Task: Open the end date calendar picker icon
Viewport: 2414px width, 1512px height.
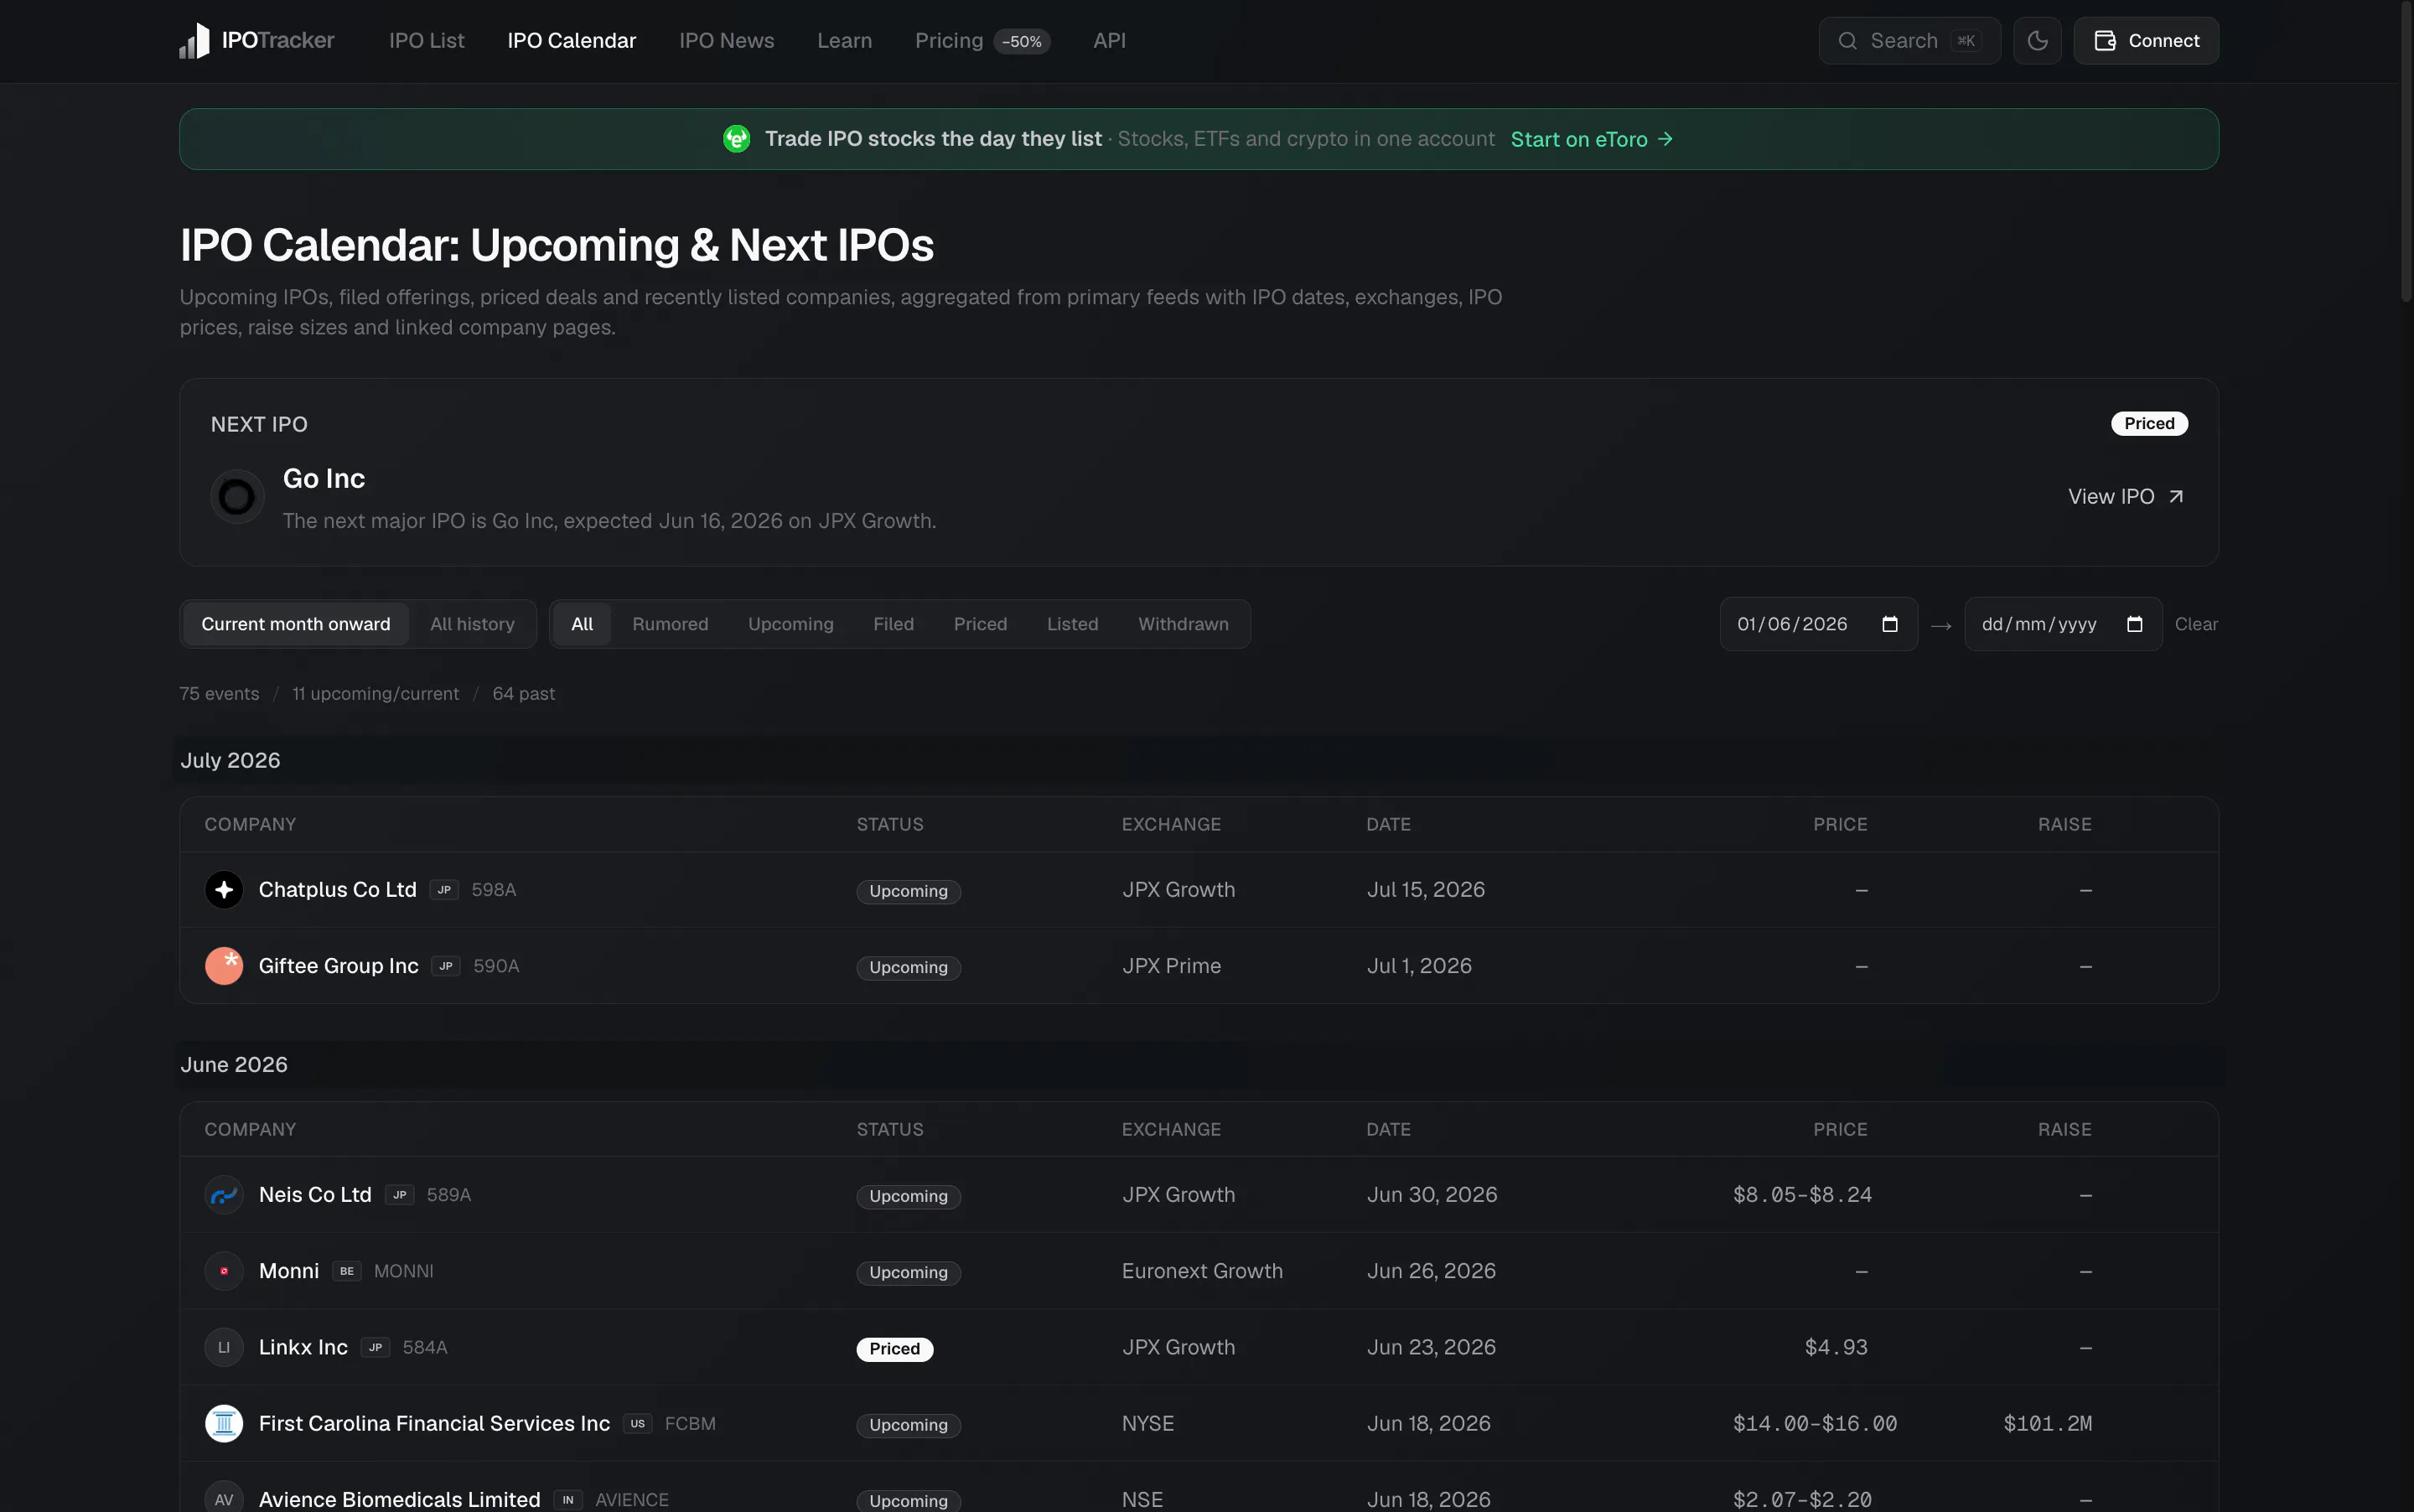Action: tap(2135, 624)
